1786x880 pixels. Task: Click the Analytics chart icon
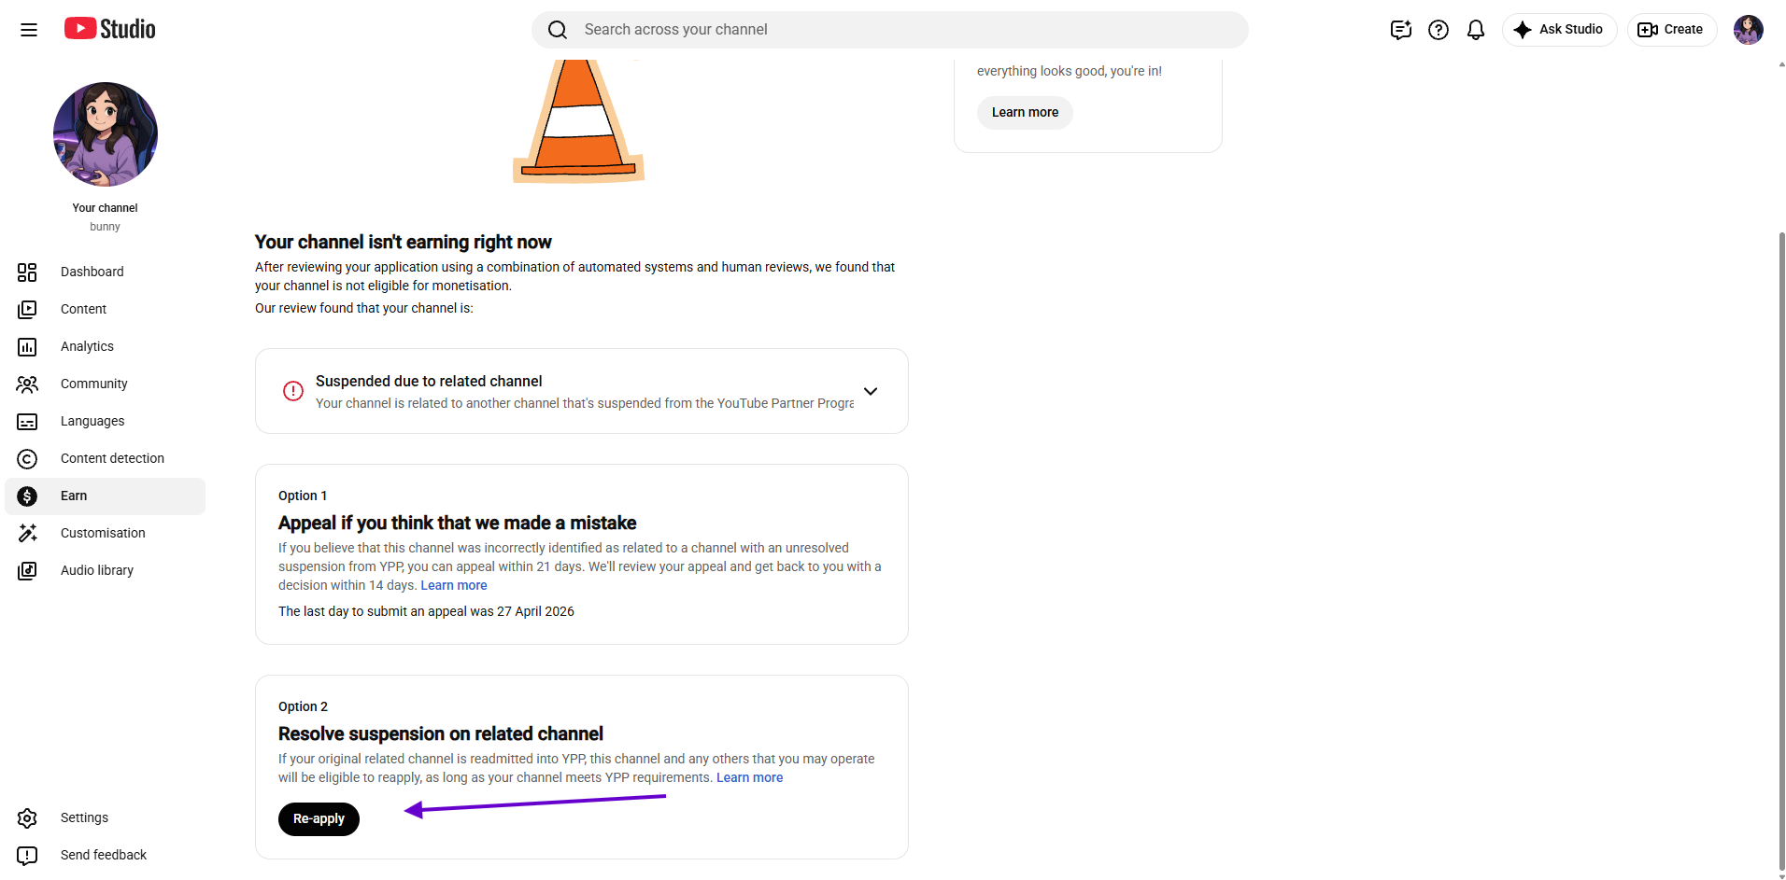27,346
